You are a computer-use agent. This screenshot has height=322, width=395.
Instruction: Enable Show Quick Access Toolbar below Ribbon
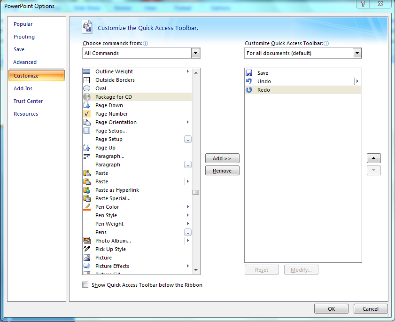click(85, 285)
